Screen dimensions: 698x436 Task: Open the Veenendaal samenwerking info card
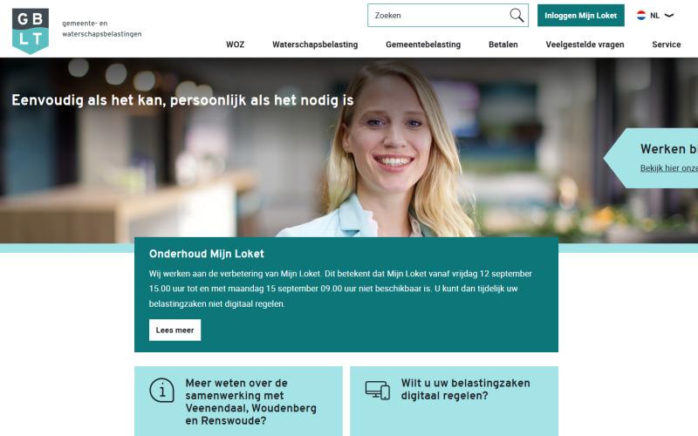(238, 401)
